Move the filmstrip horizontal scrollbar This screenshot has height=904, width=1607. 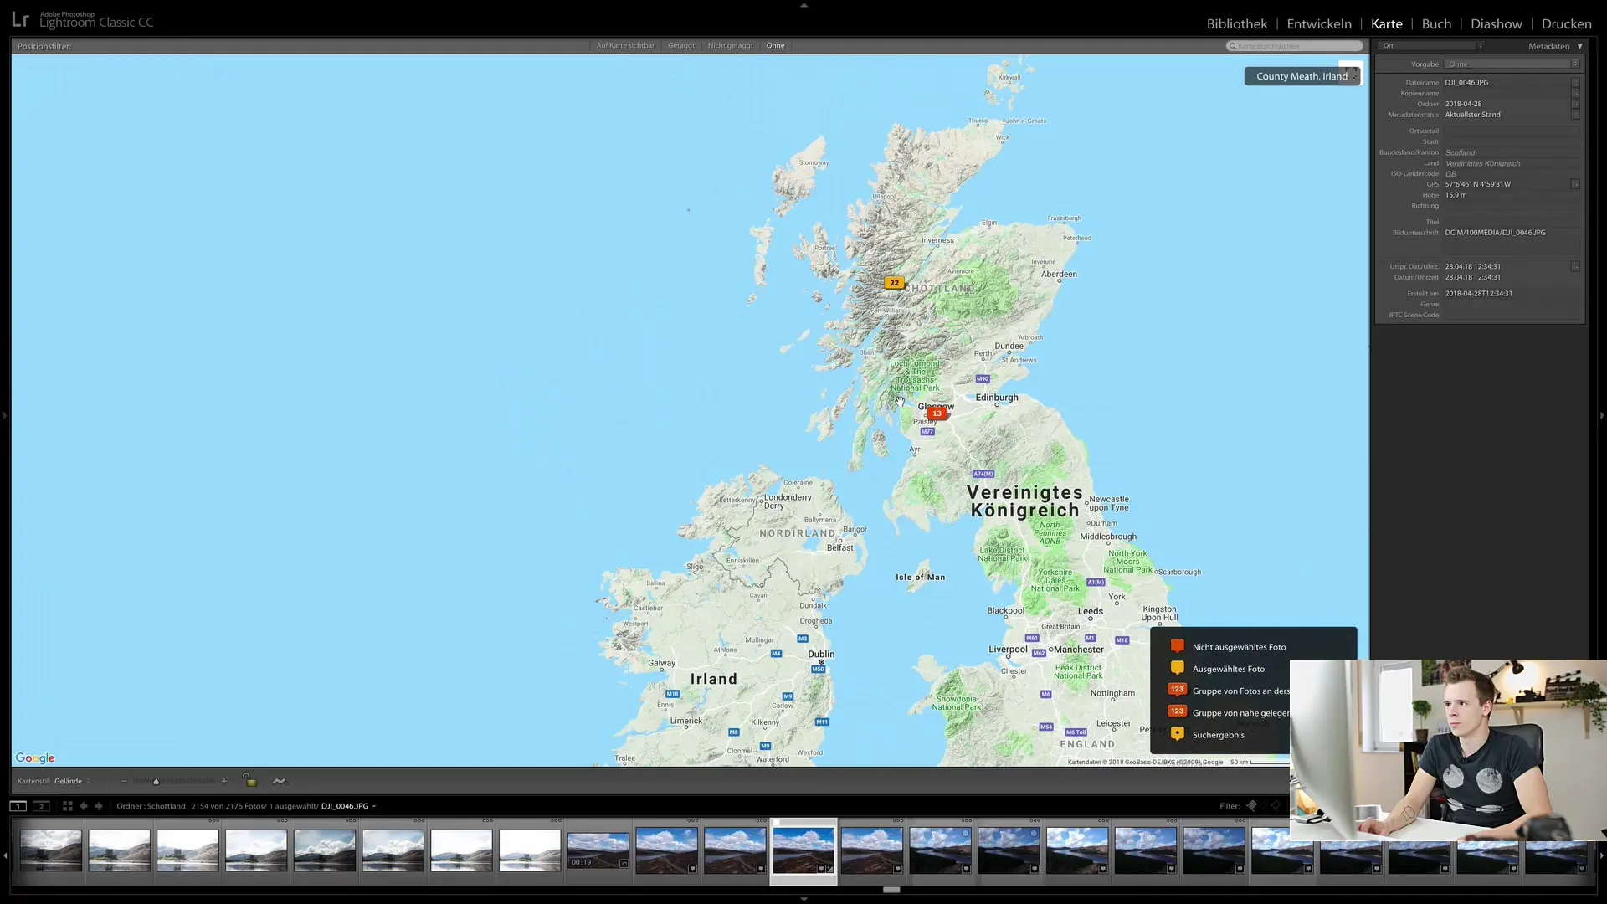pyautogui.click(x=891, y=890)
